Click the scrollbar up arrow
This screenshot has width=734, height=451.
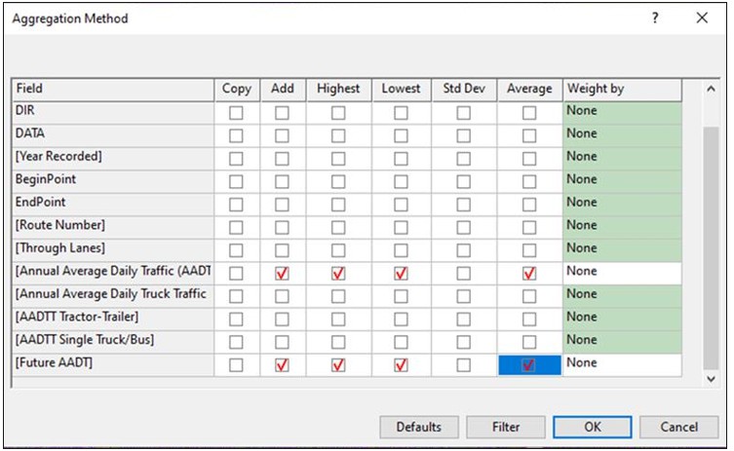point(712,90)
